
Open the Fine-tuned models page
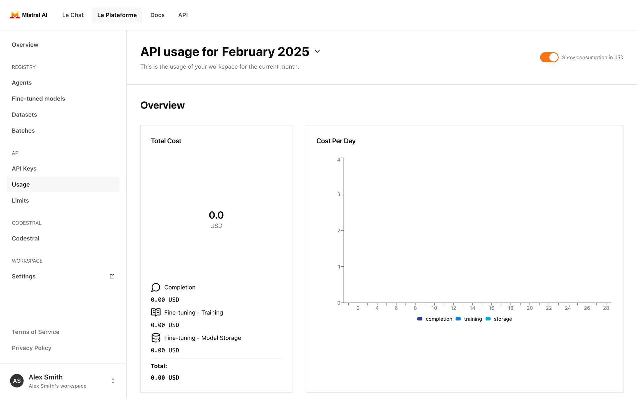38,99
